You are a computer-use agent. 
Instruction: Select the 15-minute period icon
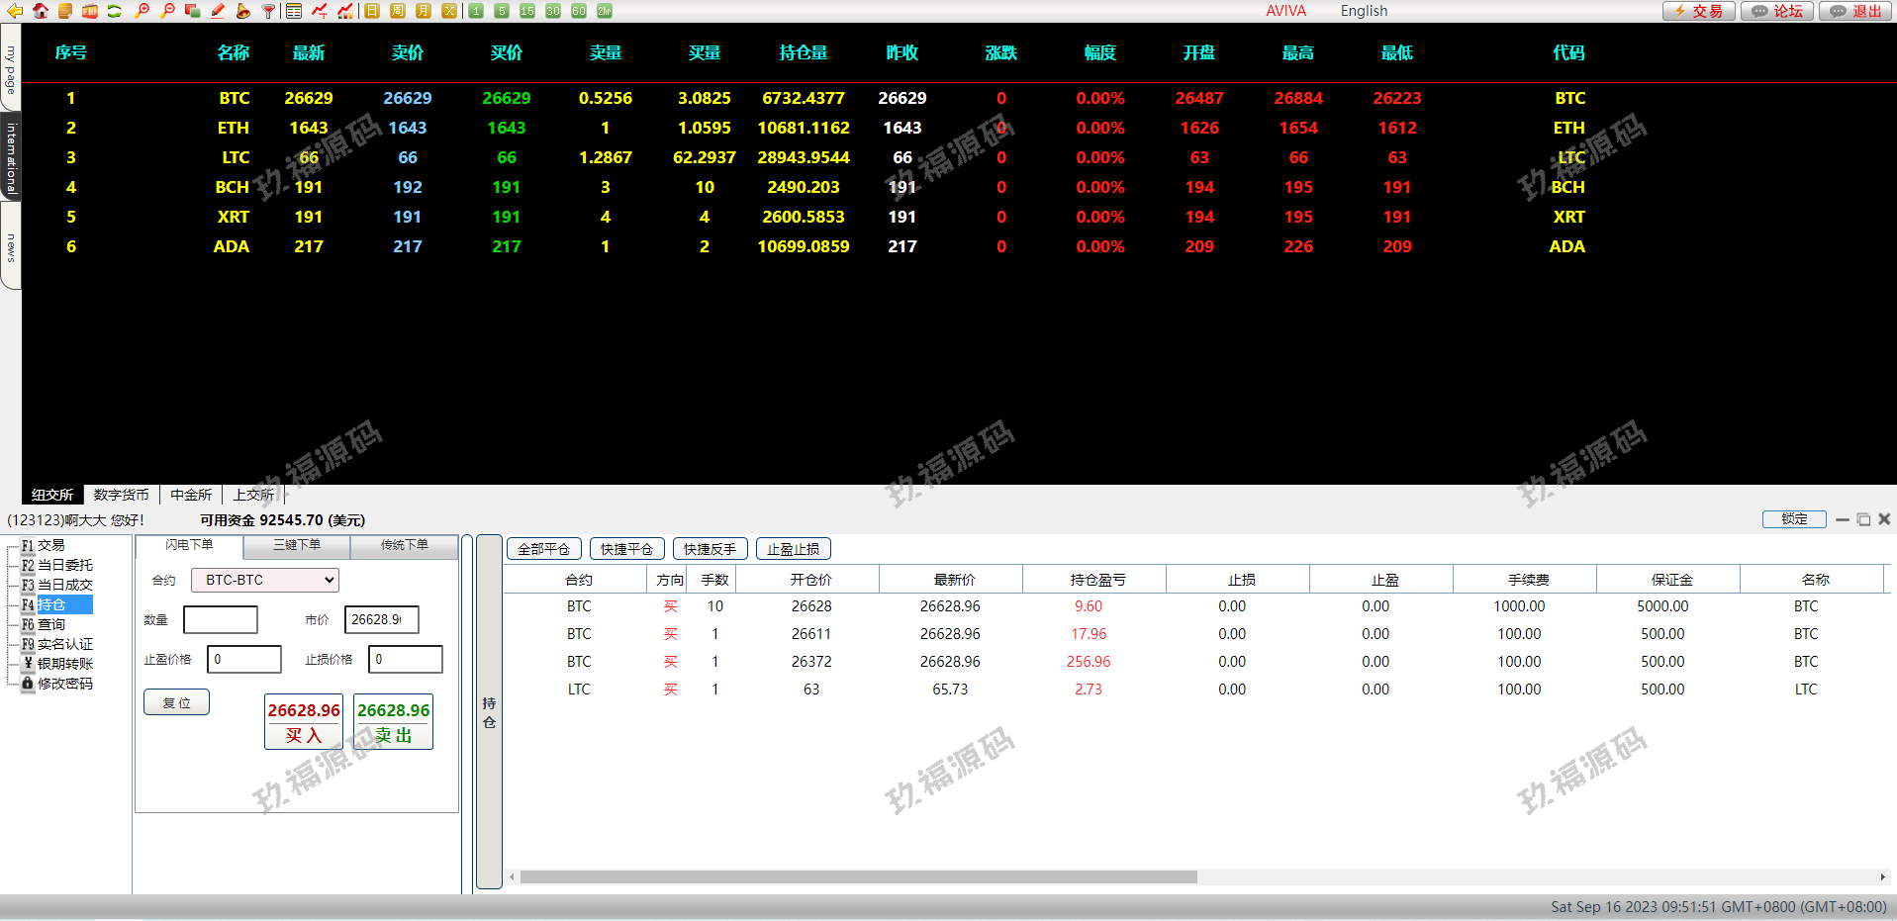tap(526, 11)
